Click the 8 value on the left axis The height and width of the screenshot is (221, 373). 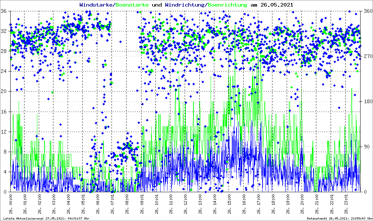5,152
